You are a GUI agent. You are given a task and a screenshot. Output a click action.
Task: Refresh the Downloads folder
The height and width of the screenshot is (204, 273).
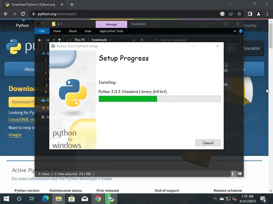(142, 40)
